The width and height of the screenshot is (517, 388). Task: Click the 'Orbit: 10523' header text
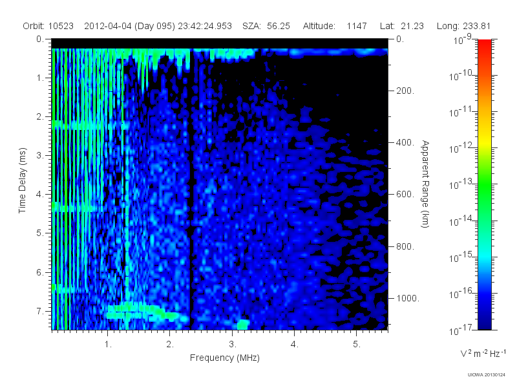click(x=48, y=26)
